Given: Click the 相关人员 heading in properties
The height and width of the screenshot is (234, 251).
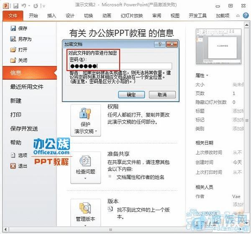Looking at the screenshot, I should [x=204, y=187].
